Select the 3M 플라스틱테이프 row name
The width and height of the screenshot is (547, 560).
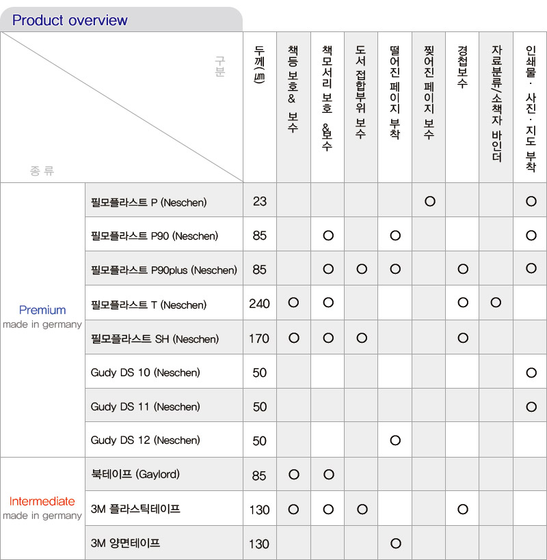point(135,509)
